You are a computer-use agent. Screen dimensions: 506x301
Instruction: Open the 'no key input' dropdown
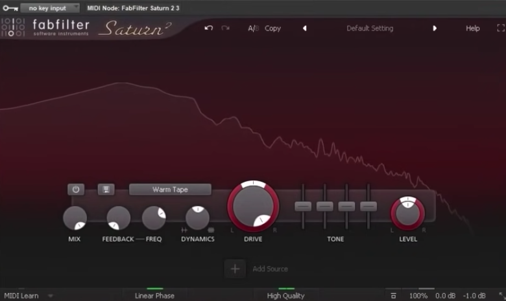pos(50,8)
